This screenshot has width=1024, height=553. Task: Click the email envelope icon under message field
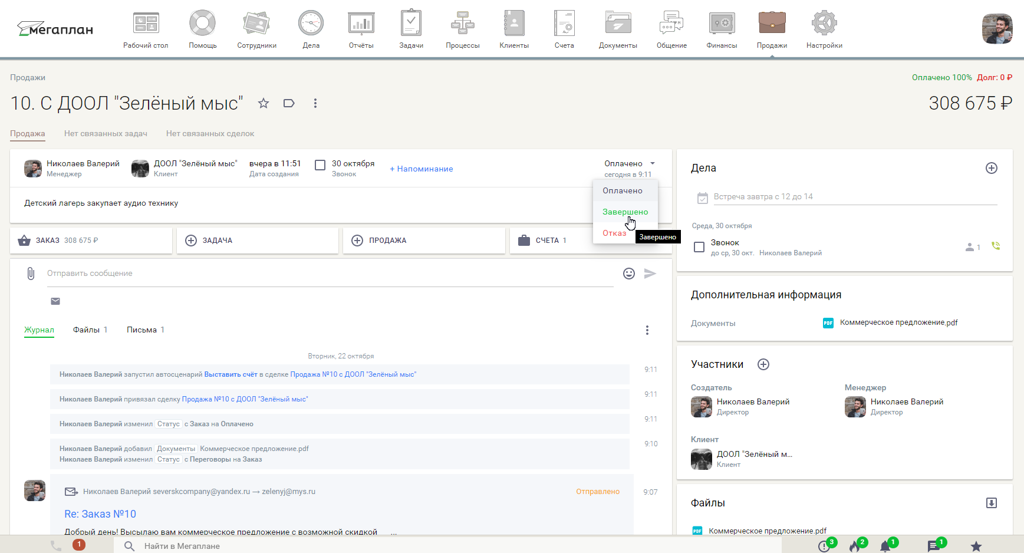point(55,301)
